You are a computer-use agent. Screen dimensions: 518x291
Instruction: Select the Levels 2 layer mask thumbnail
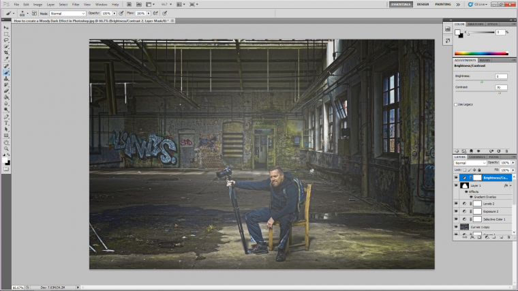coord(477,204)
